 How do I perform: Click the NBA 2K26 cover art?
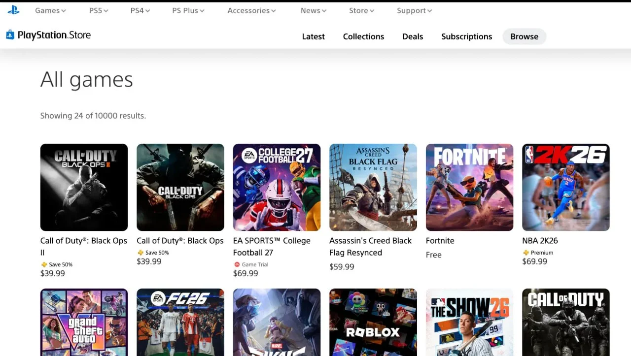pyautogui.click(x=566, y=187)
